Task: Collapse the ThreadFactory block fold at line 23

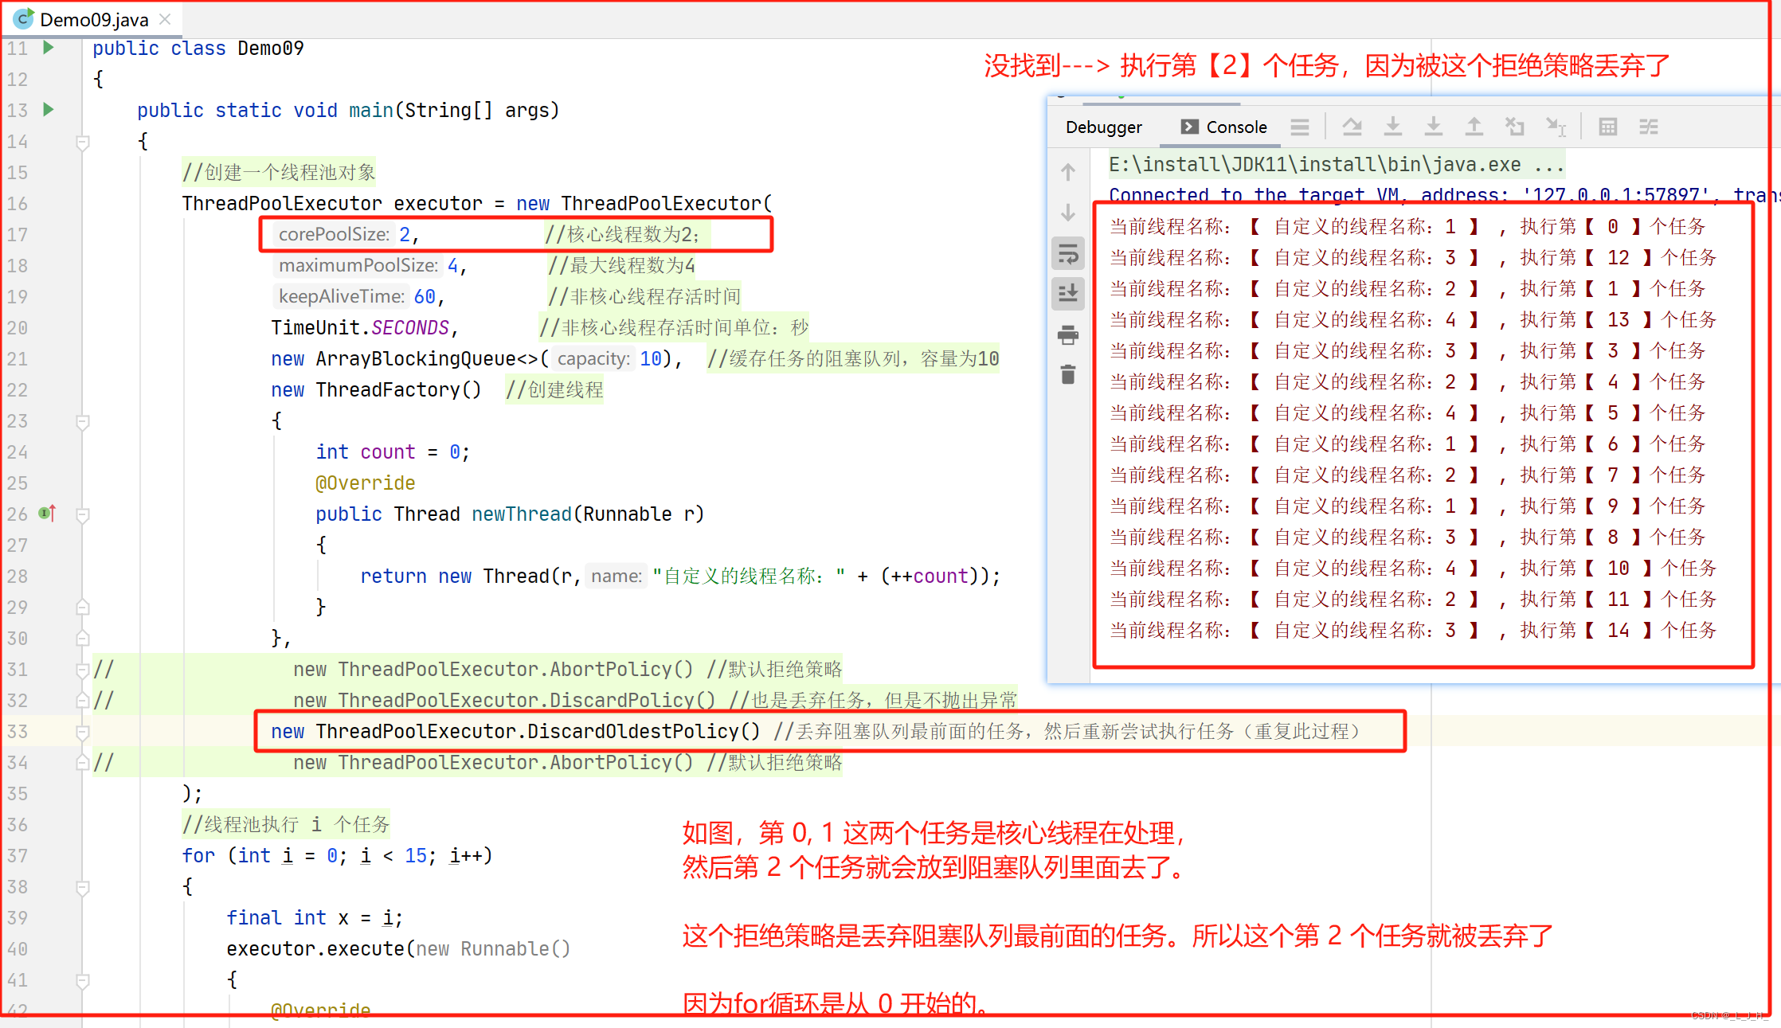Action: click(82, 421)
